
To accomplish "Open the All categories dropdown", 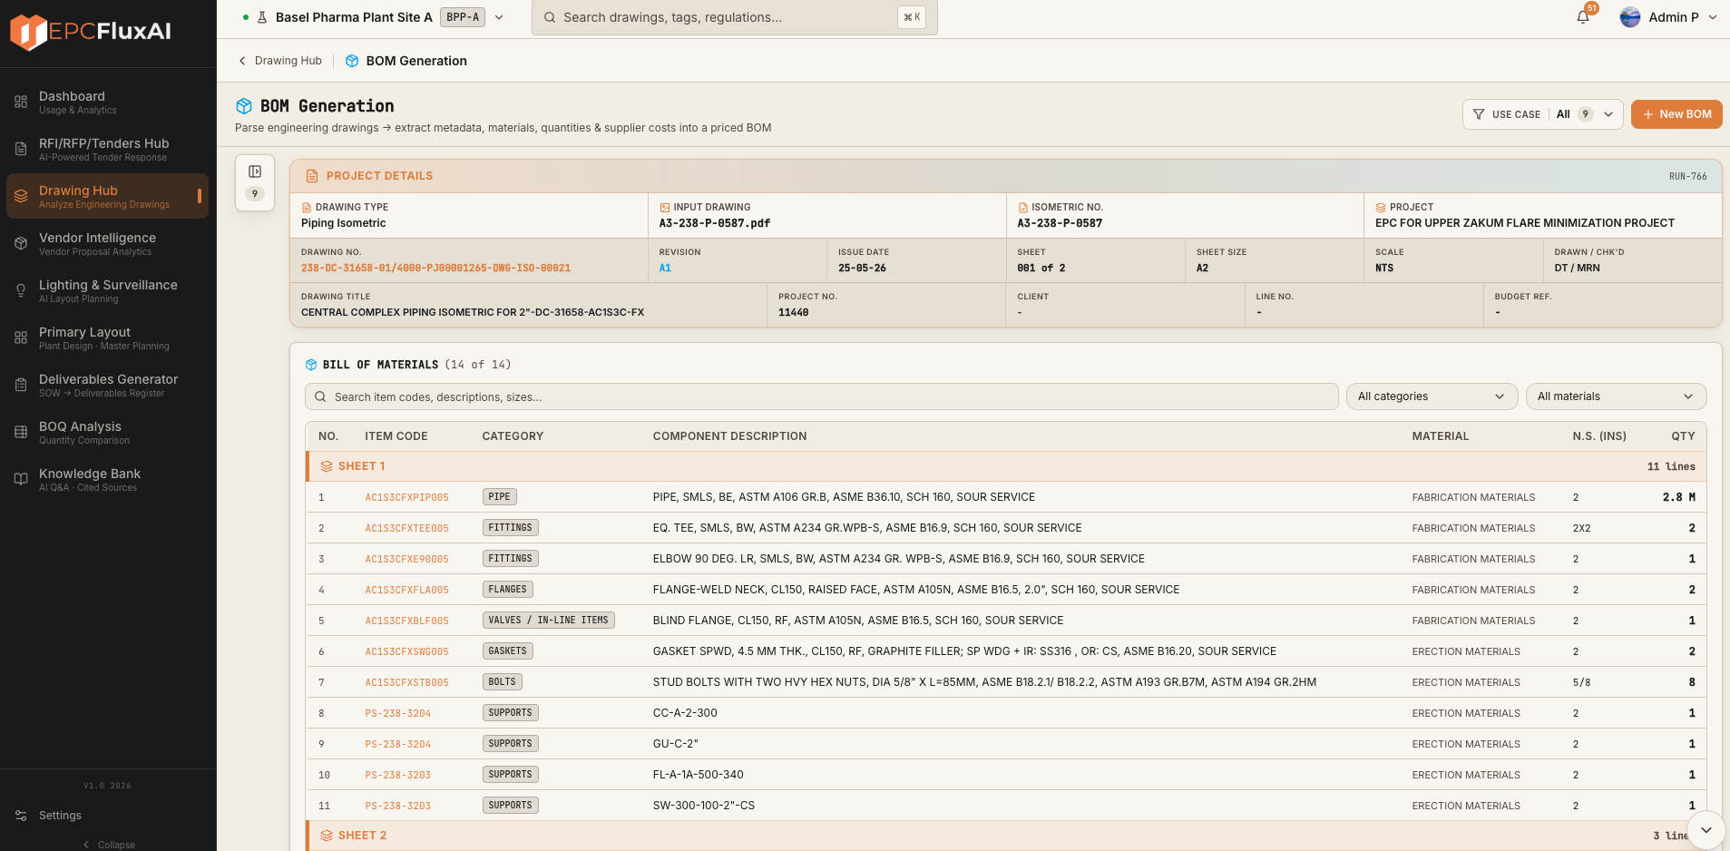I will tap(1432, 396).
